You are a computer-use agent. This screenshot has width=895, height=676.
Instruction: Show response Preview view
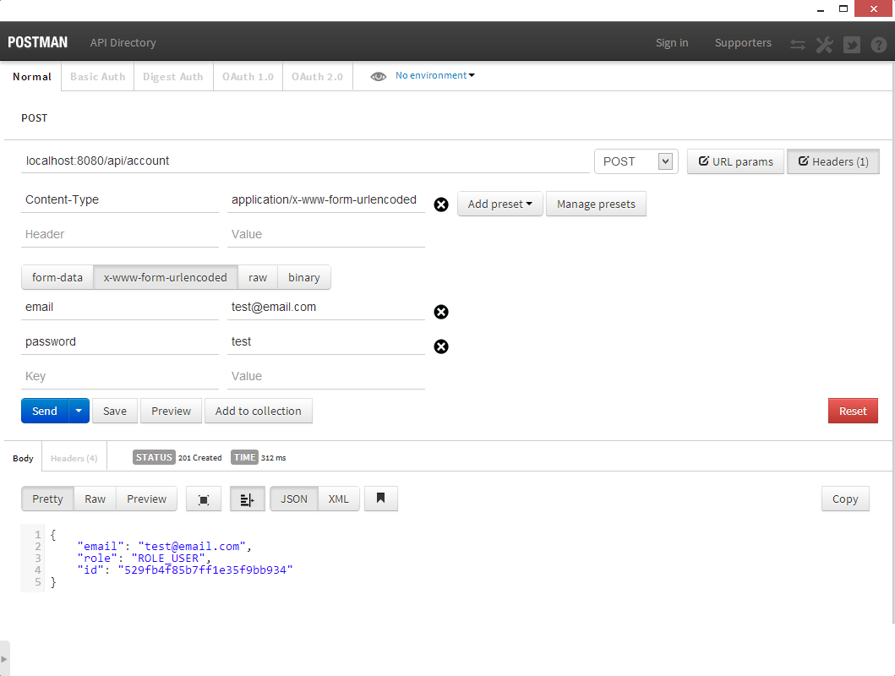tap(147, 499)
